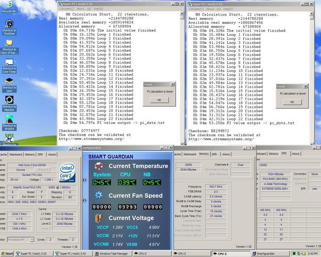Click the 03293 fan speed counter
Image resolution: width=321 pixels, height=257 pixels.
(127, 207)
